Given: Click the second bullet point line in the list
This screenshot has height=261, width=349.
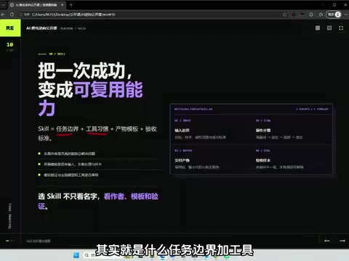Looking at the screenshot, I should tap(73, 164).
